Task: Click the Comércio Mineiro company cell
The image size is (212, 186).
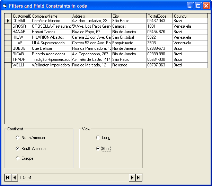Action: [51, 21]
